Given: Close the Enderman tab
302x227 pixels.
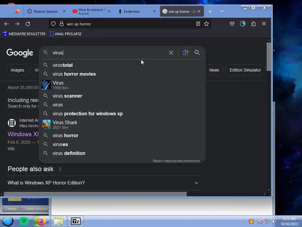Looking at the screenshot, I should click(154, 12).
